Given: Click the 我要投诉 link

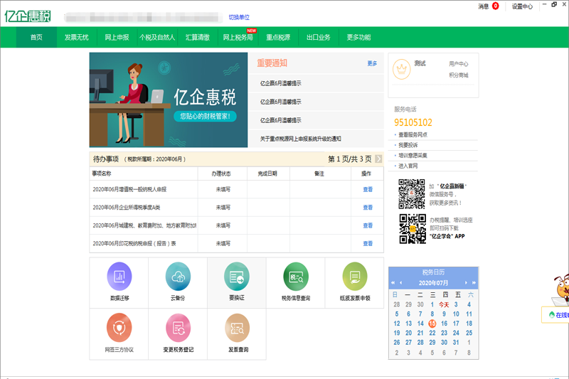Looking at the screenshot, I should (408, 145).
